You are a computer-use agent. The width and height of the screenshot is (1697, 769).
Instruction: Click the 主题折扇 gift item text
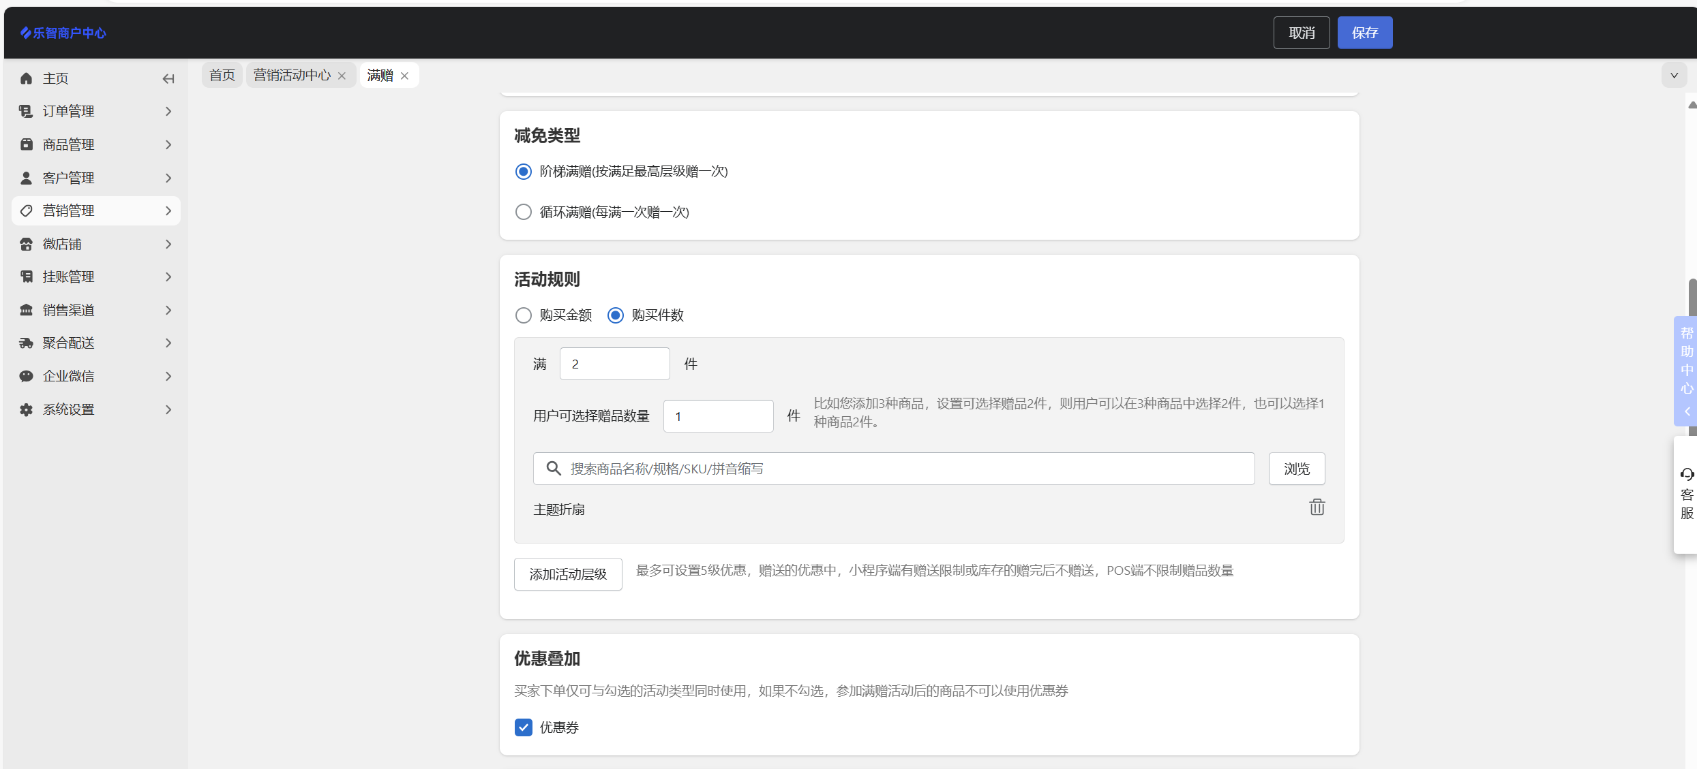[559, 509]
